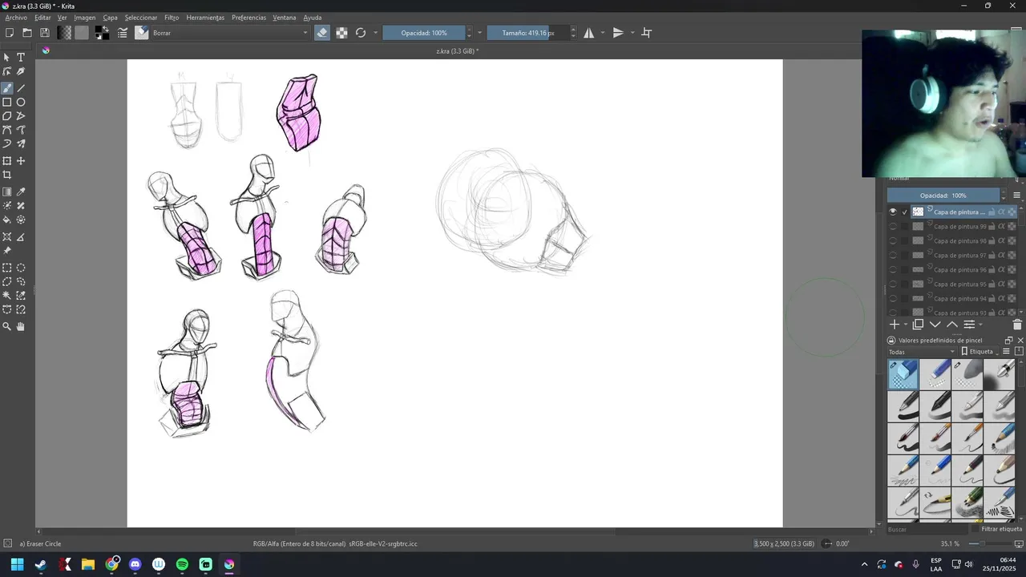Open the Todas tag filter dropdown
The image size is (1026, 577).
click(922, 352)
